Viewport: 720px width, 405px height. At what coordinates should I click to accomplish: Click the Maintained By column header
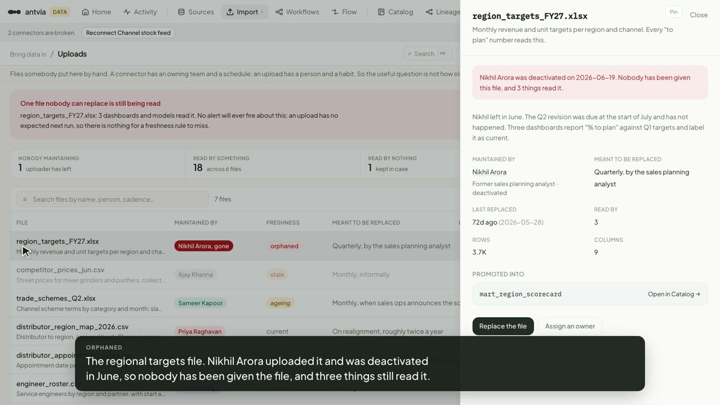coord(196,223)
